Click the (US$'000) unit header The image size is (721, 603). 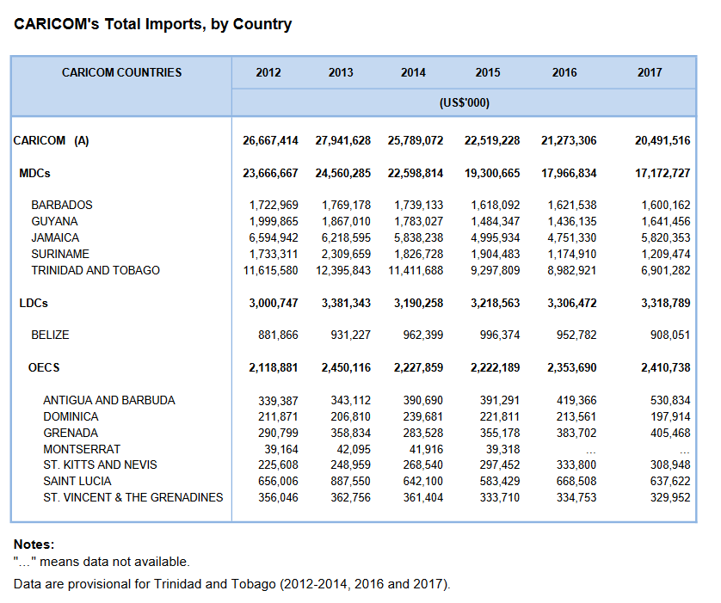pyautogui.click(x=464, y=102)
